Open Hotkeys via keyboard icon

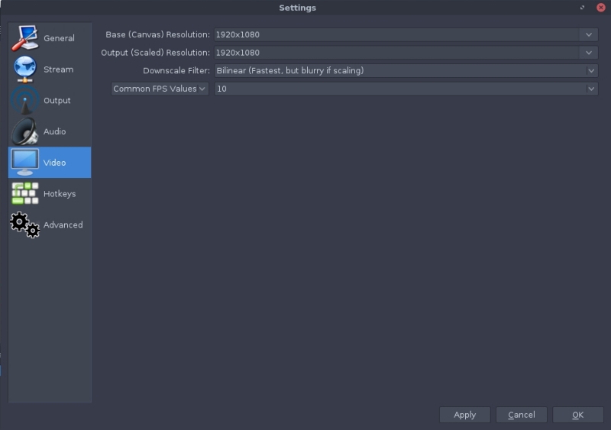(x=24, y=194)
